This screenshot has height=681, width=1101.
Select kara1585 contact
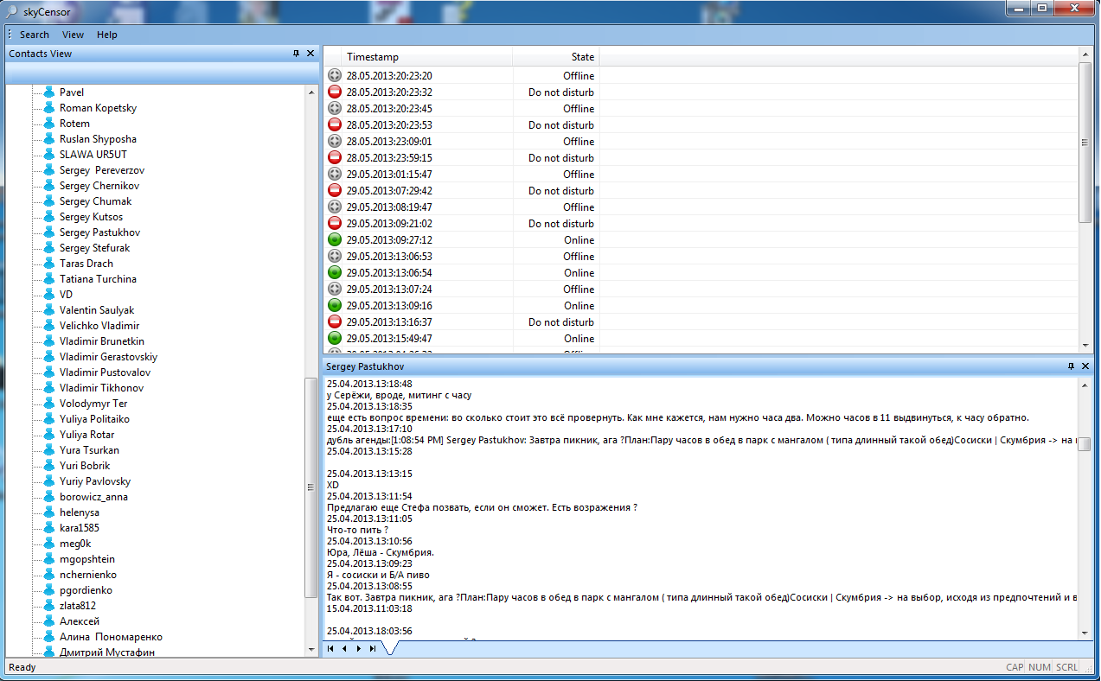point(80,528)
